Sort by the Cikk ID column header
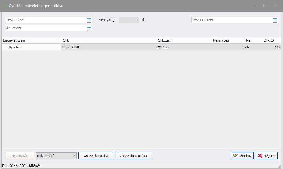Image resolution: width=283 pixels, height=169 pixels. [268, 40]
